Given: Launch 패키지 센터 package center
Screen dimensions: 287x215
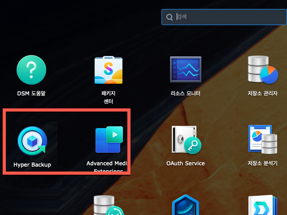Looking at the screenshot, I should click(x=109, y=70).
